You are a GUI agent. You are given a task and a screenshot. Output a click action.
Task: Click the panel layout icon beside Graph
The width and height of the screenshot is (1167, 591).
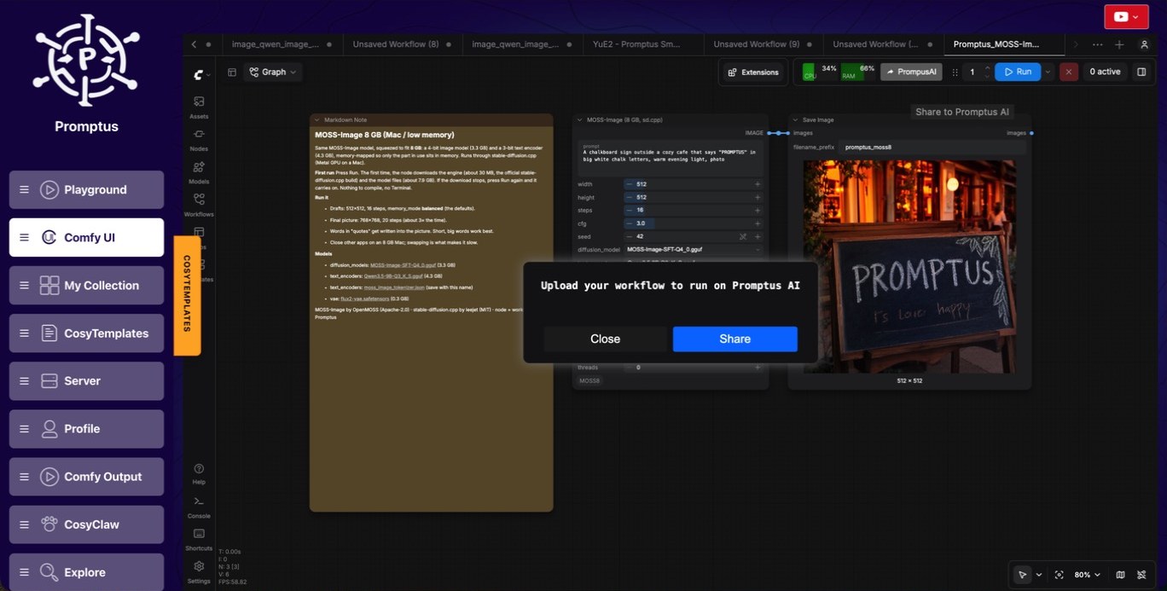click(x=232, y=72)
